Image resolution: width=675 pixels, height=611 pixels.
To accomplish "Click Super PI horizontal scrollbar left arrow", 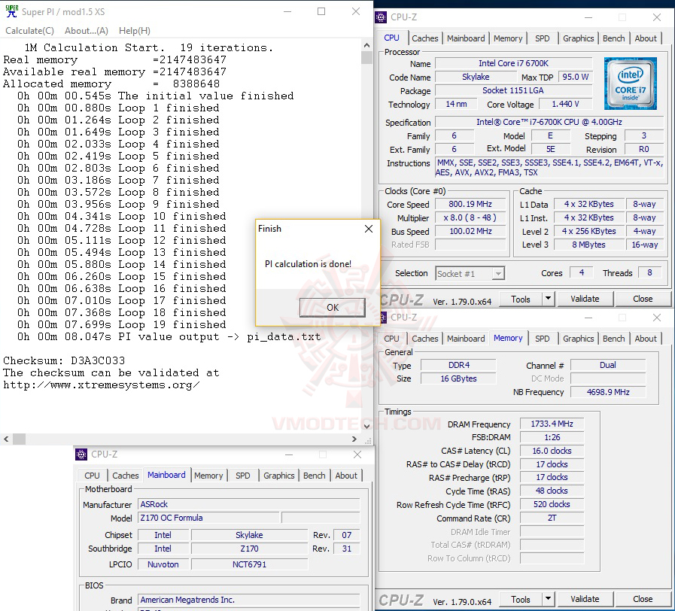I will 6,439.
